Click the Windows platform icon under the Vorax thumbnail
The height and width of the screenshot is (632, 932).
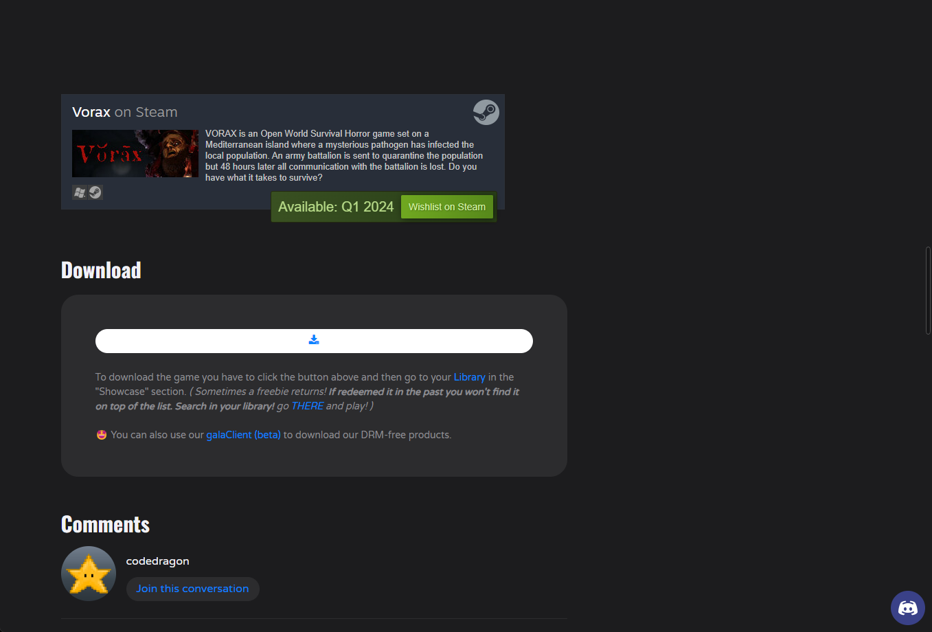(x=80, y=192)
